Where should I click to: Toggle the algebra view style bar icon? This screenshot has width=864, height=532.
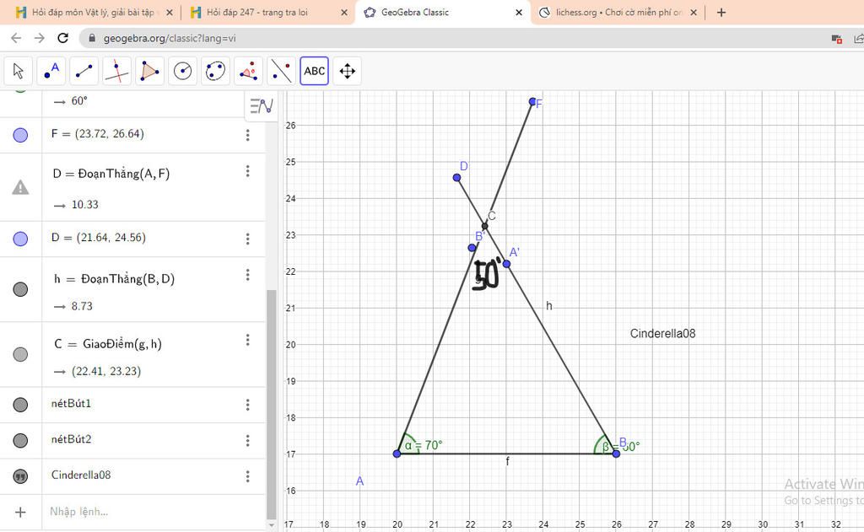point(262,105)
